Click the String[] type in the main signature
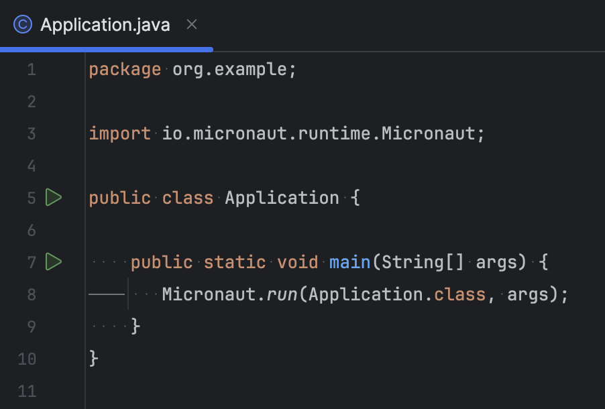605x409 pixels. [419, 261]
